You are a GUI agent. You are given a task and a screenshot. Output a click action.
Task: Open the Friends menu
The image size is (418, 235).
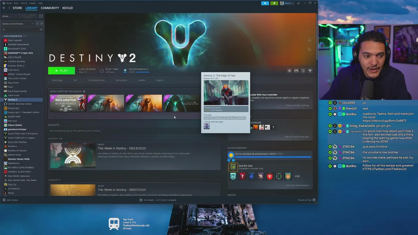point(24,3)
